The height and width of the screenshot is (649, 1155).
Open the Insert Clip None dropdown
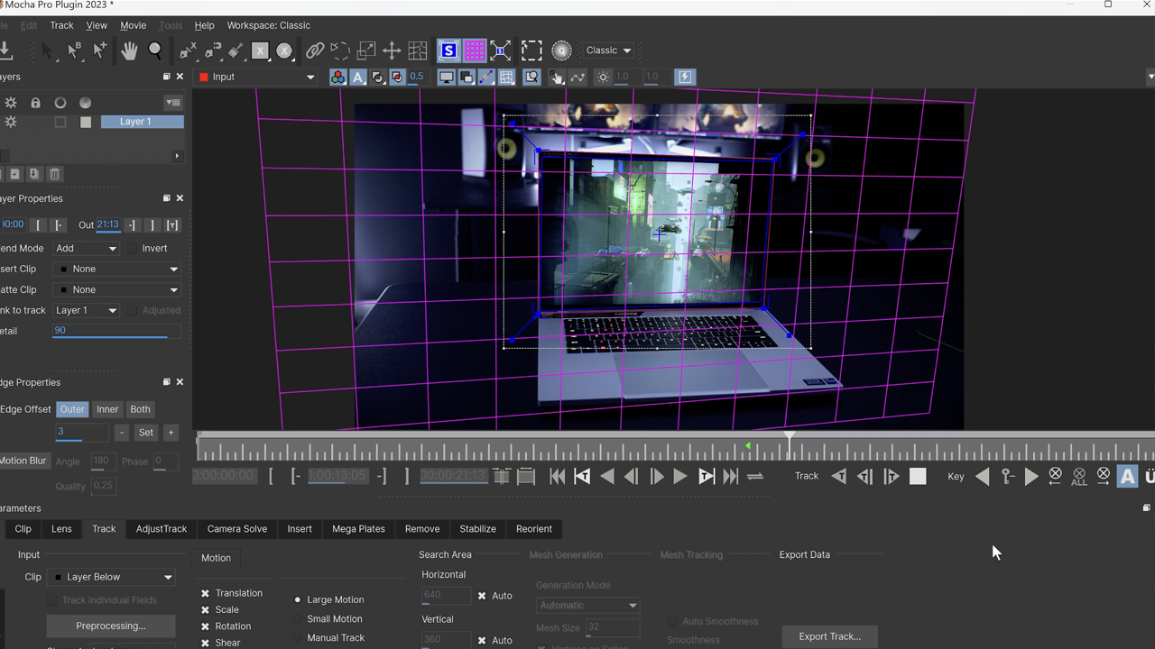116,270
